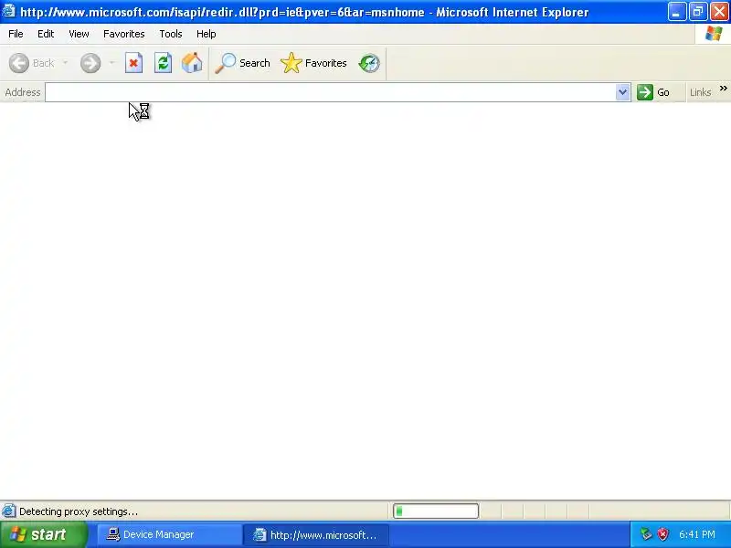Open the History clock toolbar icon
The image size is (731, 548).
tap(369, 63)
